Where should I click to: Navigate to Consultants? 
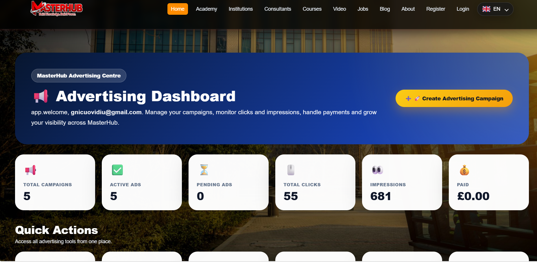(278, 9)
